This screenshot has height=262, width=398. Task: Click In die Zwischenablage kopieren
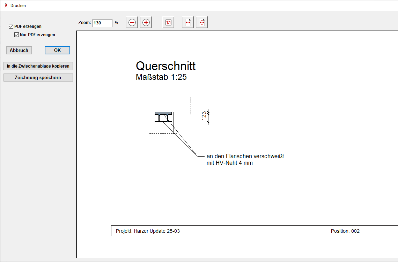point(38,66)
